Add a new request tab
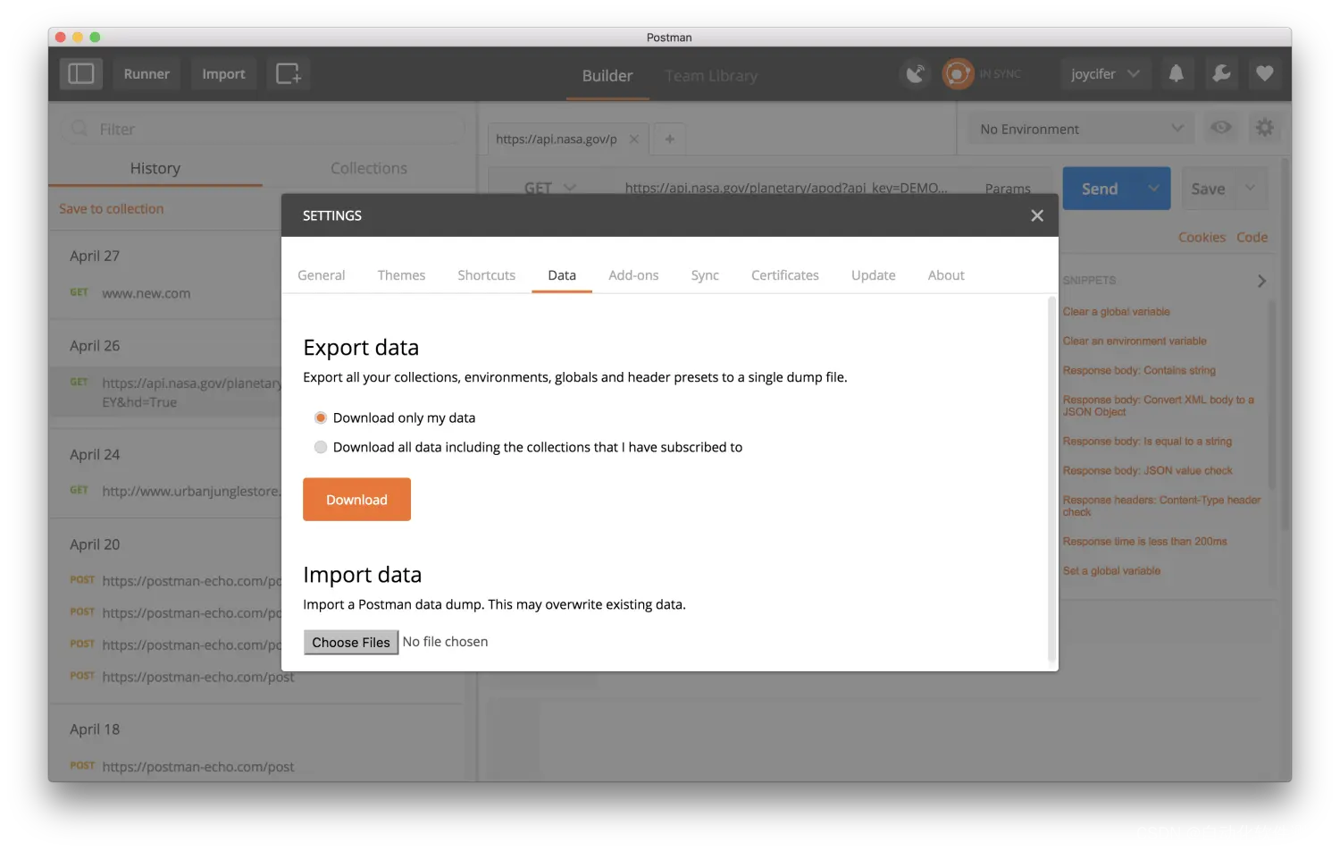Screen dimensions: 1340x851 pyautogui.click(x=670, y=139)
